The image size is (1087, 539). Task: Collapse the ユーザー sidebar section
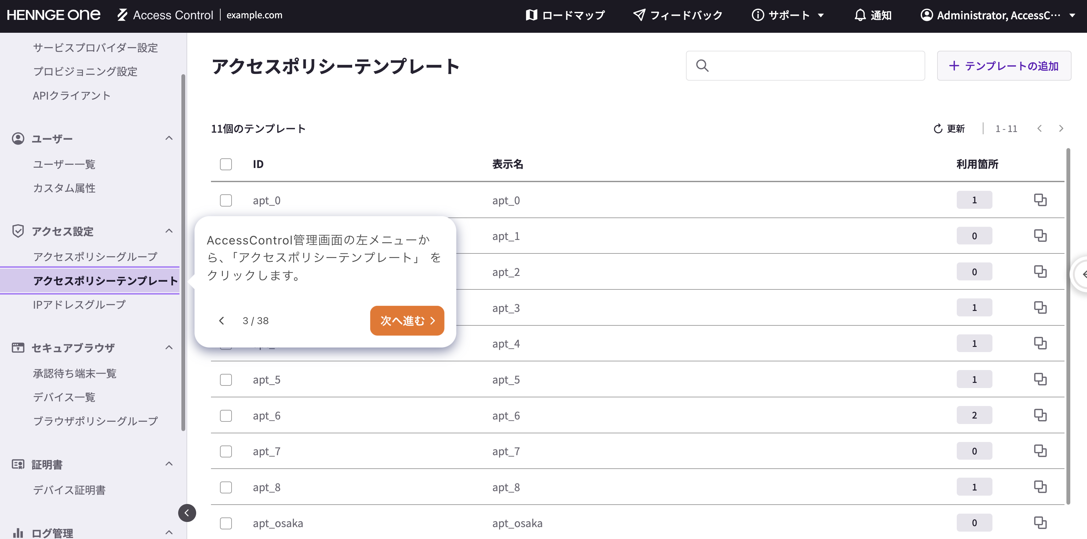click(169, 138)
